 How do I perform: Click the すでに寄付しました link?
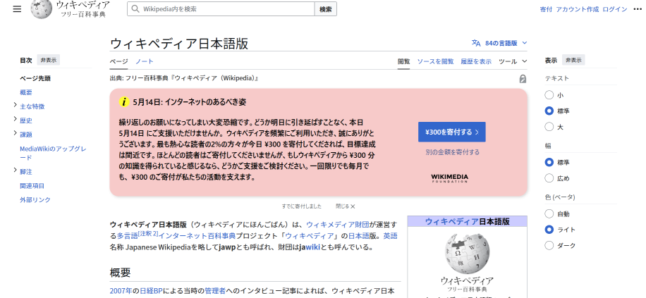coord(302,206)
